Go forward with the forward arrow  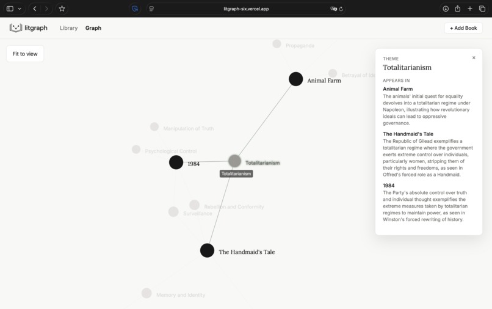[x=46, y=9]
